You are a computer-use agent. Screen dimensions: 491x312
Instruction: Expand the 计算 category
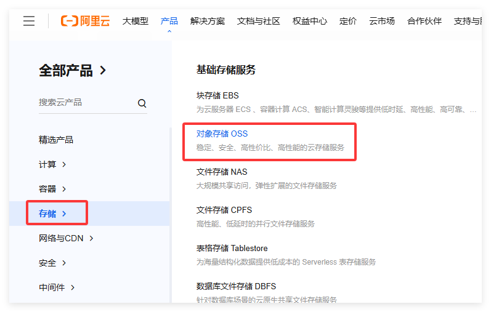(52, 164)
